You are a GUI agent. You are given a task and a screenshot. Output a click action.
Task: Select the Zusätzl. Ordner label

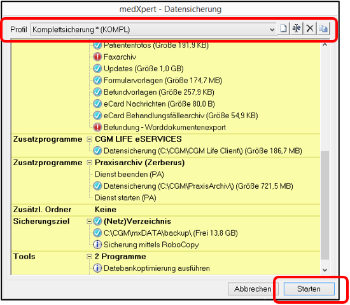pos(42,210)
